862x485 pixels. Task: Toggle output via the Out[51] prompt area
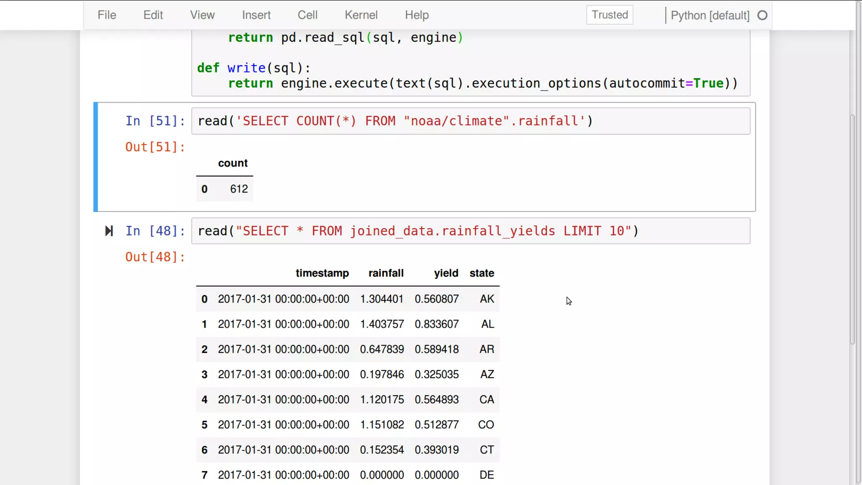tap(155, 147)
